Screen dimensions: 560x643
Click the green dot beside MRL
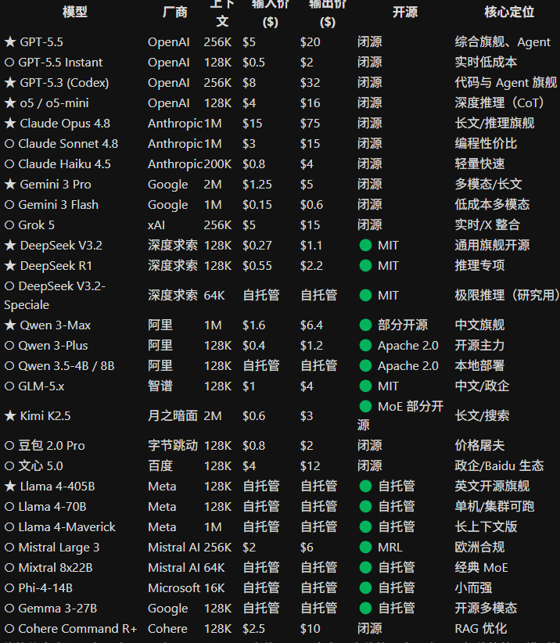point(365,548)
